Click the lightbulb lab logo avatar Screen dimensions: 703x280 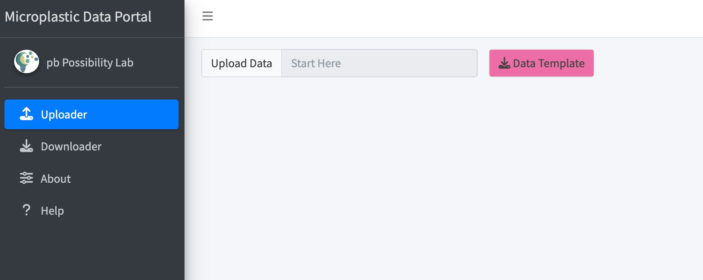(26, 62)
